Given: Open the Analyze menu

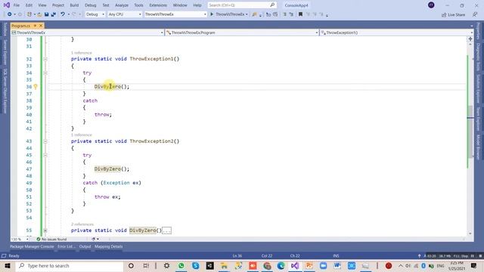Looking at the screenshot, I should coord(122,5).
